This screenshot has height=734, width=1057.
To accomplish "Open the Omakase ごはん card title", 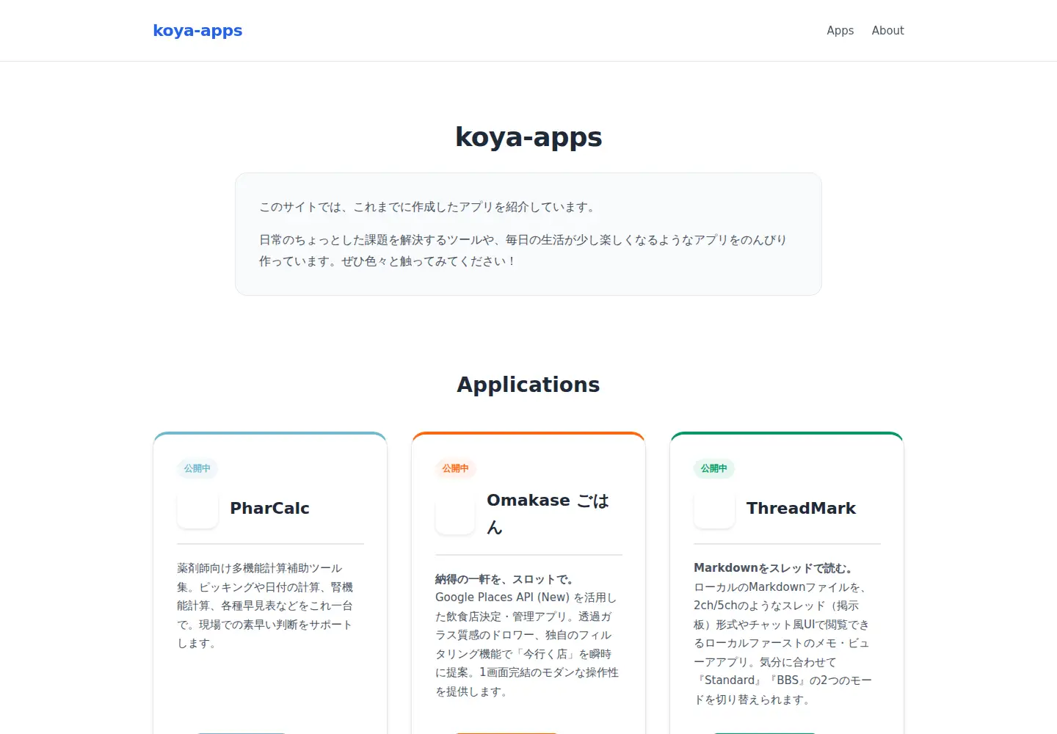I will click(548, 514).
